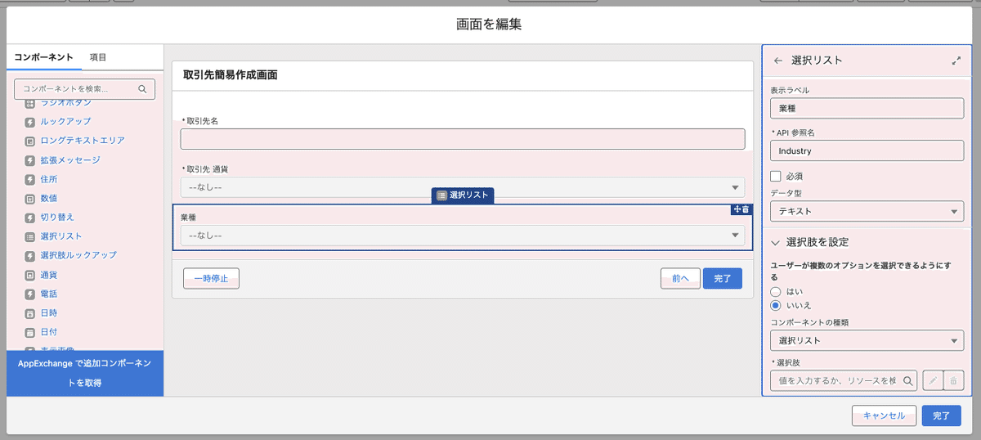The height and width of the screenshot is (440, 981).
Task: Click the 住所 component icon
Action: (29, 179)
